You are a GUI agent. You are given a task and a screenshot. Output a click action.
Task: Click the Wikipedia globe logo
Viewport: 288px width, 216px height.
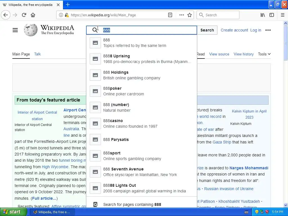(x=30, y=30)
